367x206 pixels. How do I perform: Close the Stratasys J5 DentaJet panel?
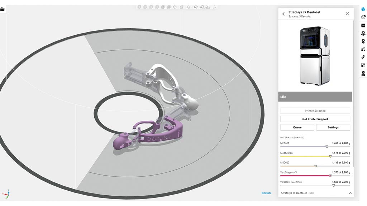tap(347, 14)
